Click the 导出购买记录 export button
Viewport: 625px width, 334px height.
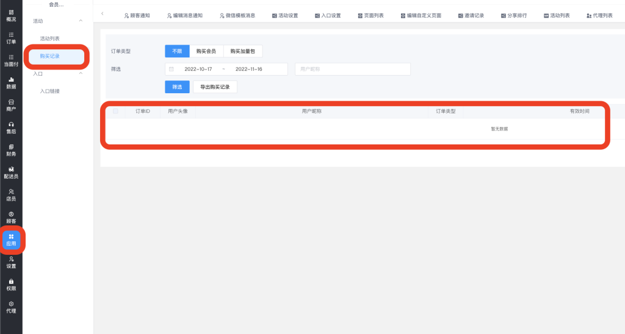click(215, 87)
